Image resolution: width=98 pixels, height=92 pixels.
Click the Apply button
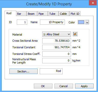pos(84,86)
